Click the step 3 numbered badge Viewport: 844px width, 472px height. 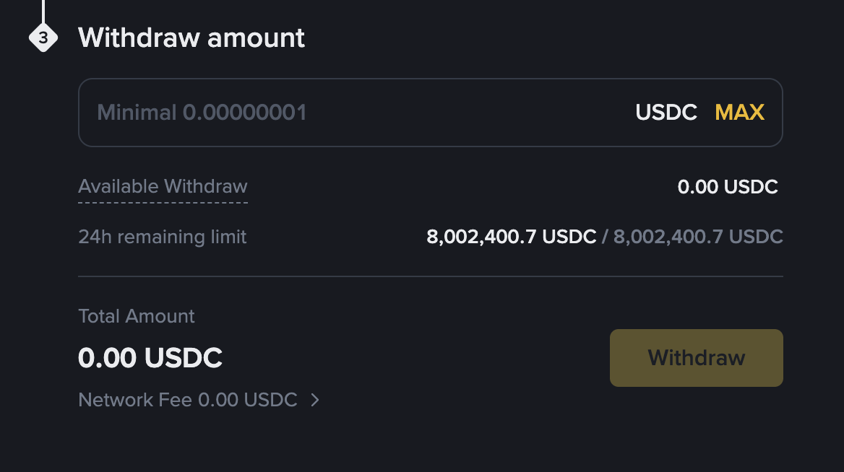(x=44, y=38)
